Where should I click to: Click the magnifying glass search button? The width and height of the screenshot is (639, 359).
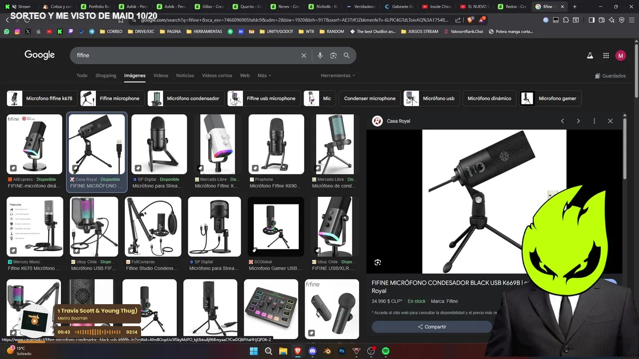[x=346, y=55]
